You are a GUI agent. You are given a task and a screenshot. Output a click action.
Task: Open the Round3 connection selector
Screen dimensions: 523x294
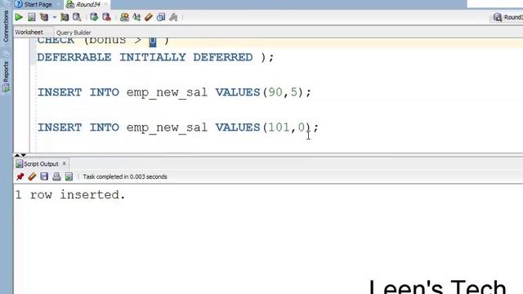(507, 17)
